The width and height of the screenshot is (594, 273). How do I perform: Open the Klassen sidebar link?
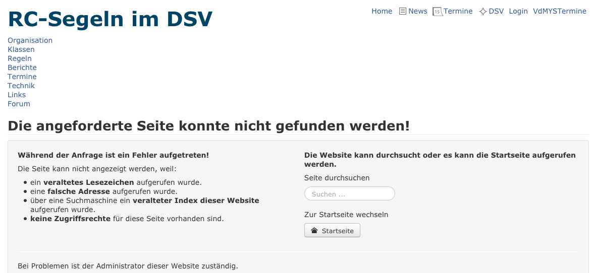point(21,49)
